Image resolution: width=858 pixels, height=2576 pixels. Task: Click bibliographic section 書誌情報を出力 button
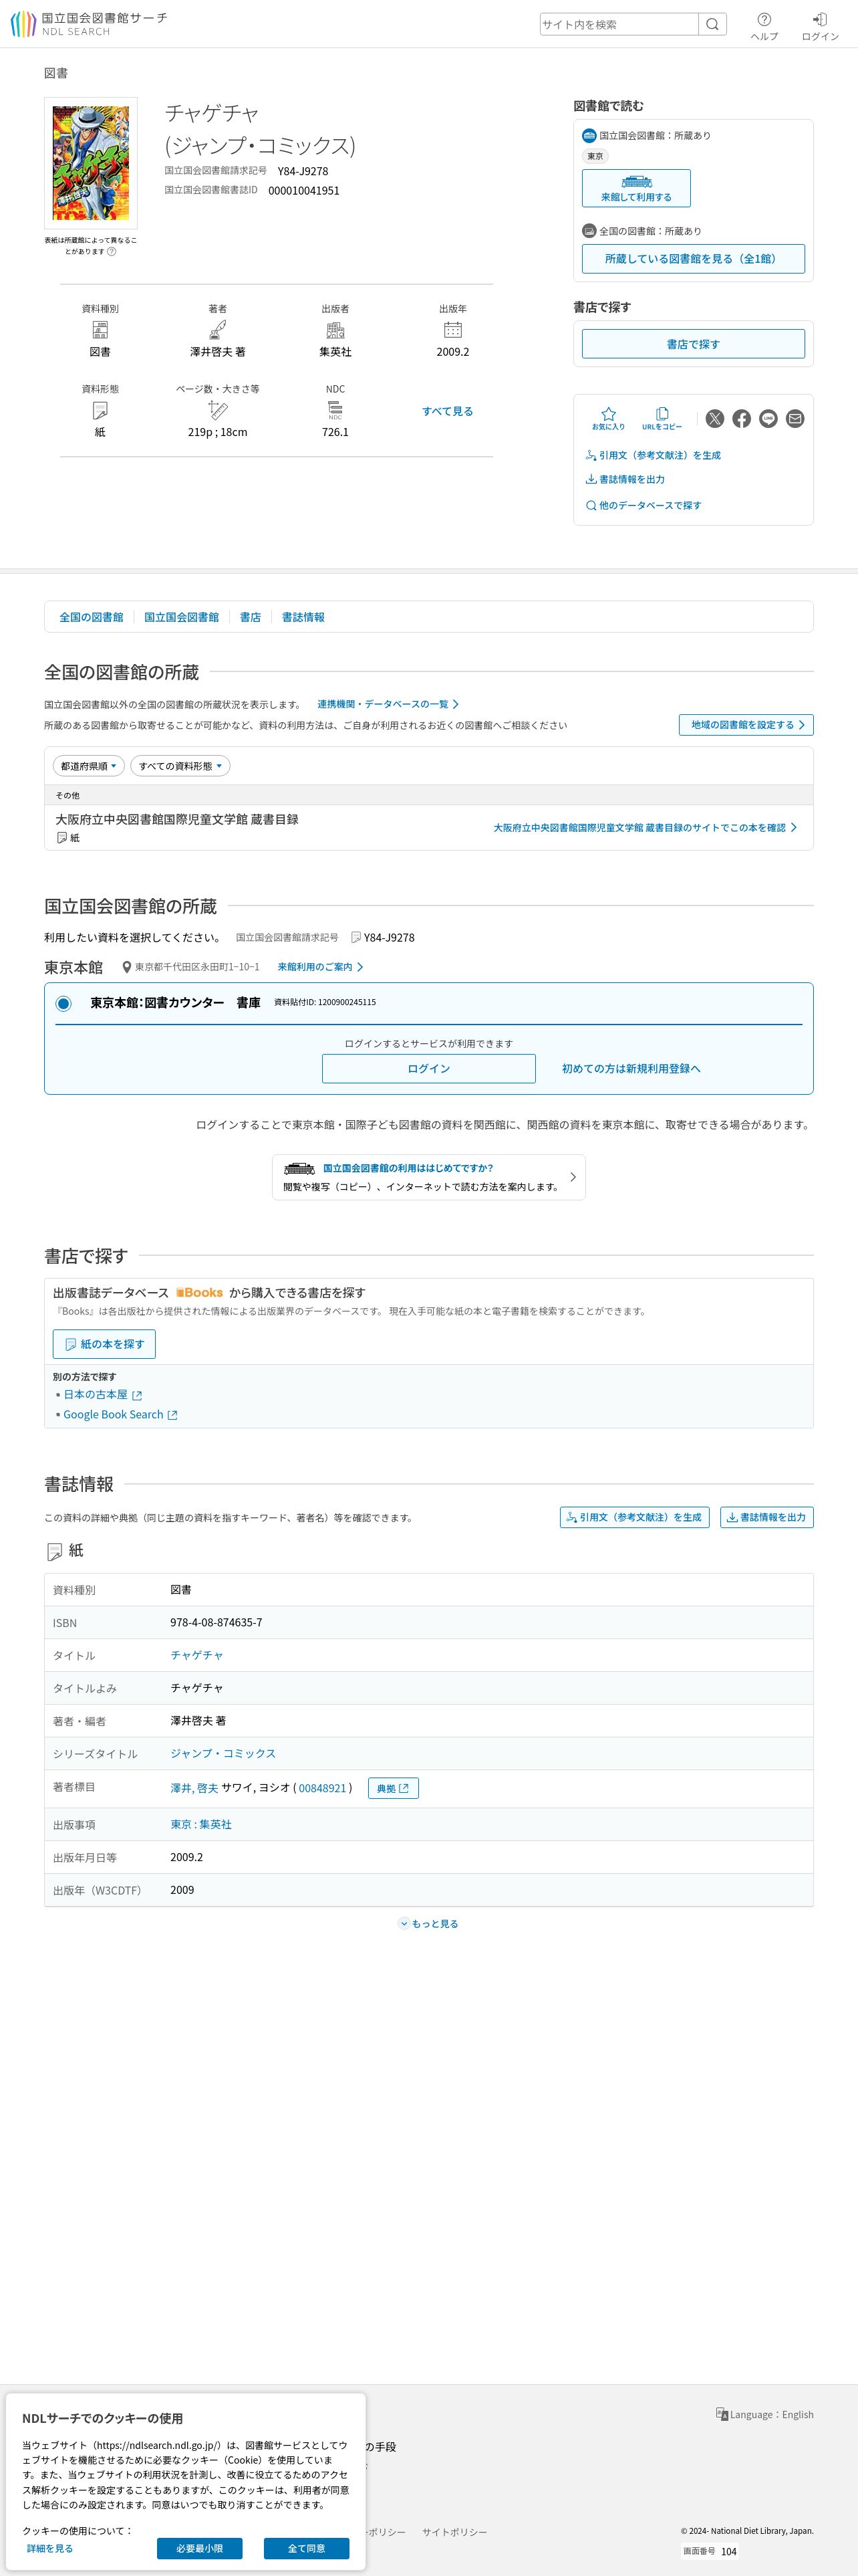pos(767,1517)
